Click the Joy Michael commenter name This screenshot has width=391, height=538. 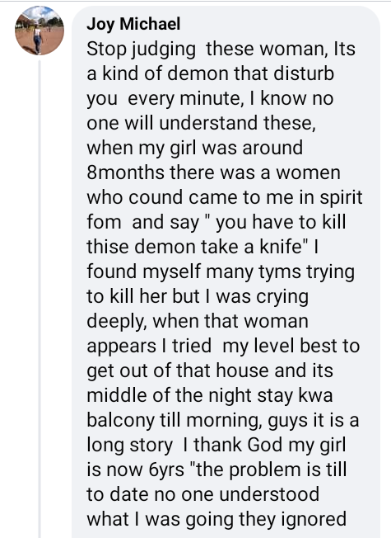(133, 24)
